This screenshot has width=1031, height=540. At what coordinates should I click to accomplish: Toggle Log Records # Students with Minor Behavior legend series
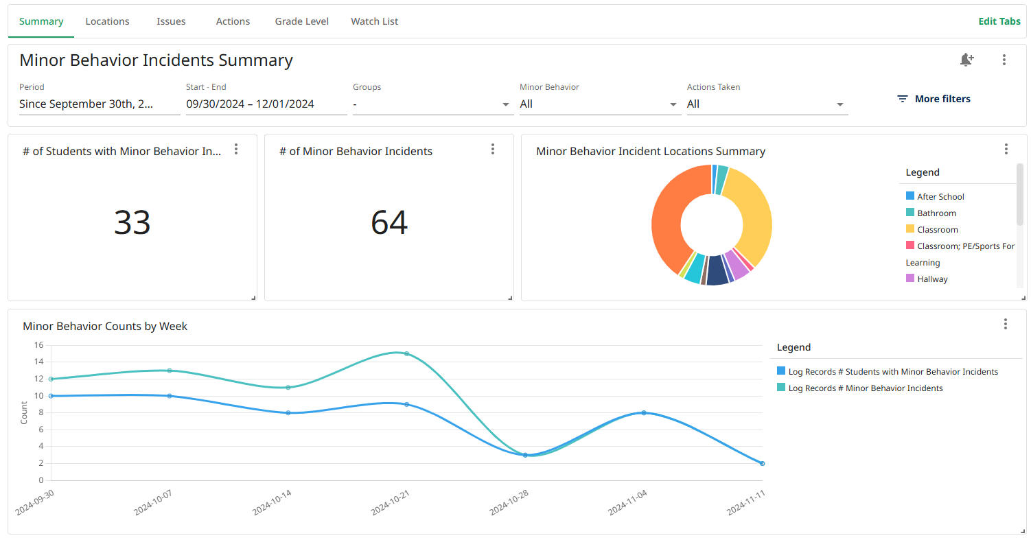point(893,372)
